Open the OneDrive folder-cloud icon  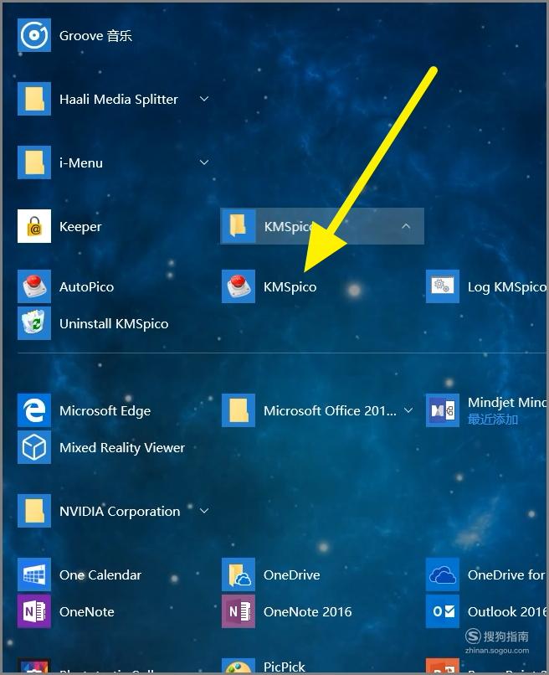(x=239, y=575)
